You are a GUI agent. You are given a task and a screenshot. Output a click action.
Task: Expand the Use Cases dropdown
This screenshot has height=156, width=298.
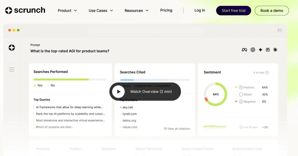pyautogui.click(x=101, y=11)
